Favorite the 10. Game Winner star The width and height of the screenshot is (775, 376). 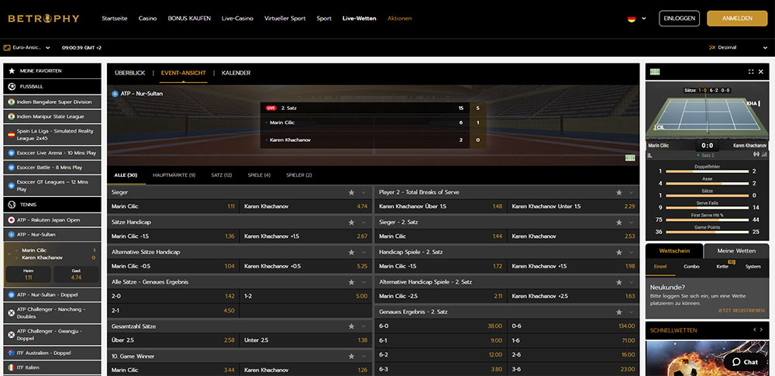click(351, 356)
